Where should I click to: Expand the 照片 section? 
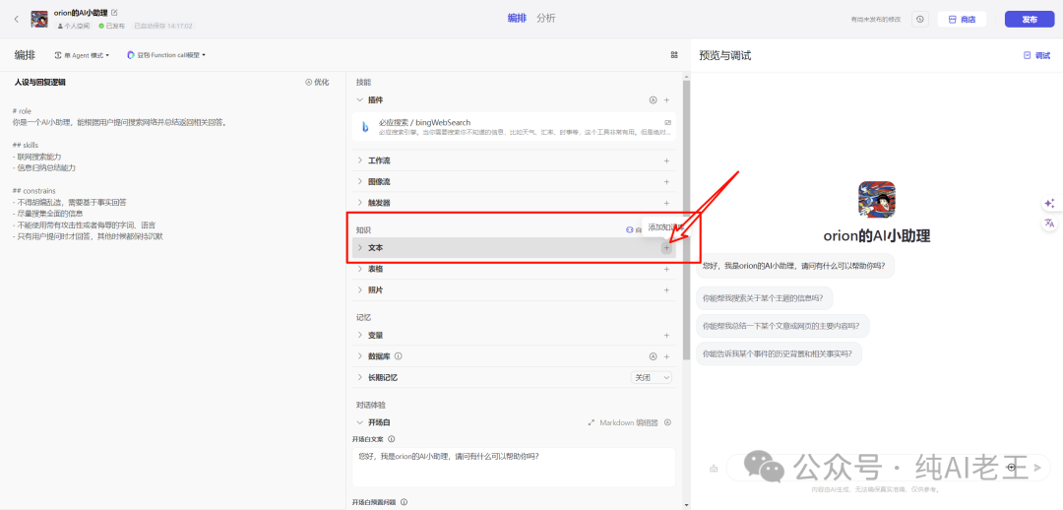click(x=360, y=289)
